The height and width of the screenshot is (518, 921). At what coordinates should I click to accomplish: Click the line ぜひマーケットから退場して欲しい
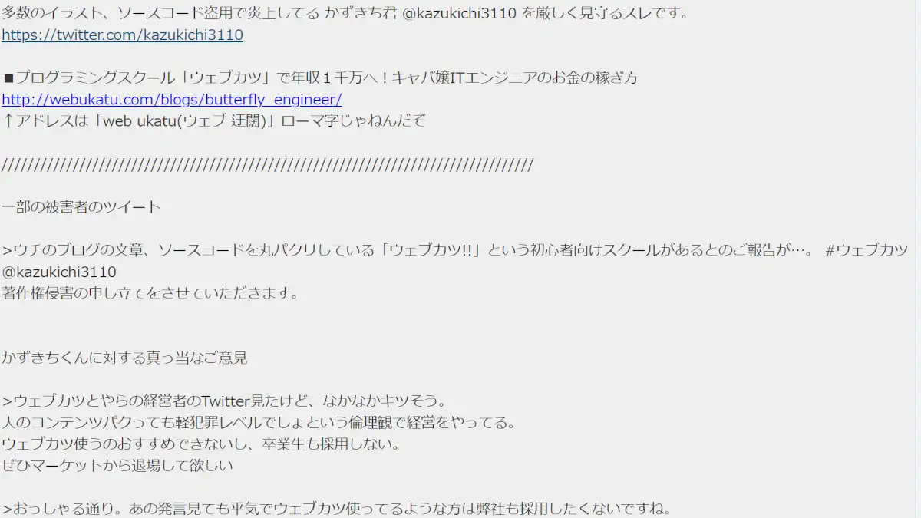(x=117, y=466)
